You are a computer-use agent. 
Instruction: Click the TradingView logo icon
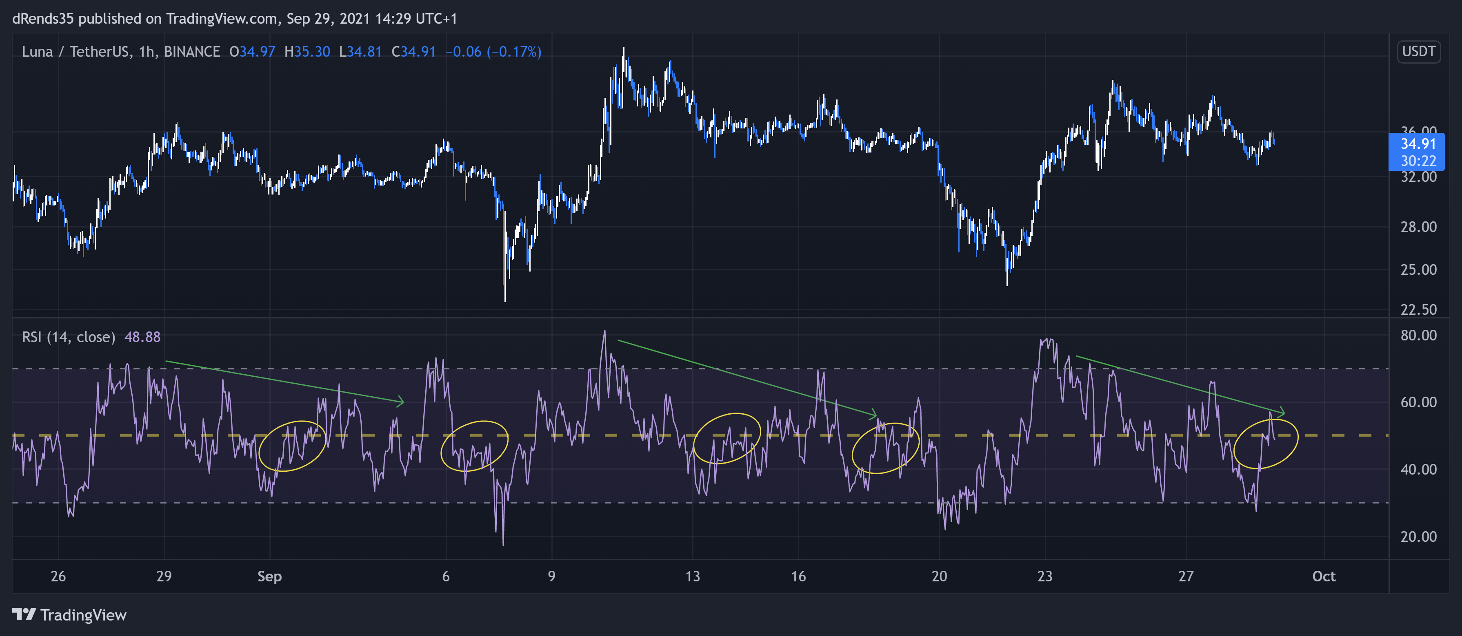(24, 614)
